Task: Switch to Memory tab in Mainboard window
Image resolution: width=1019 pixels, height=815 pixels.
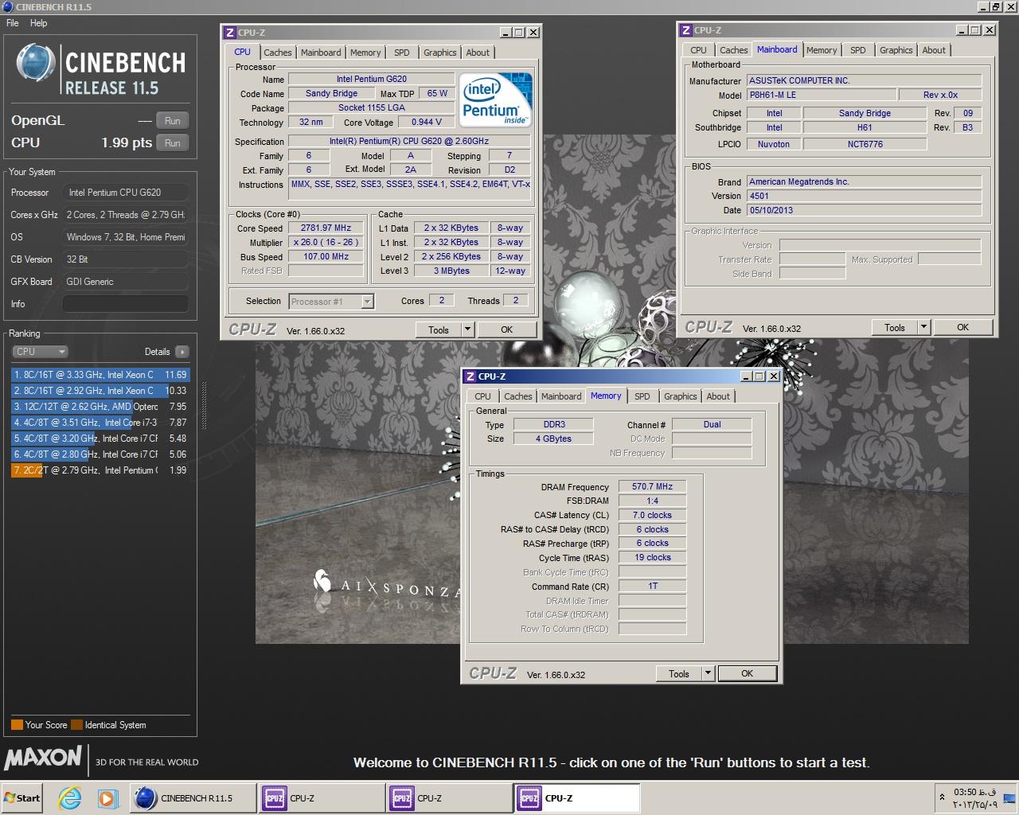Action: tap(822, 50)
